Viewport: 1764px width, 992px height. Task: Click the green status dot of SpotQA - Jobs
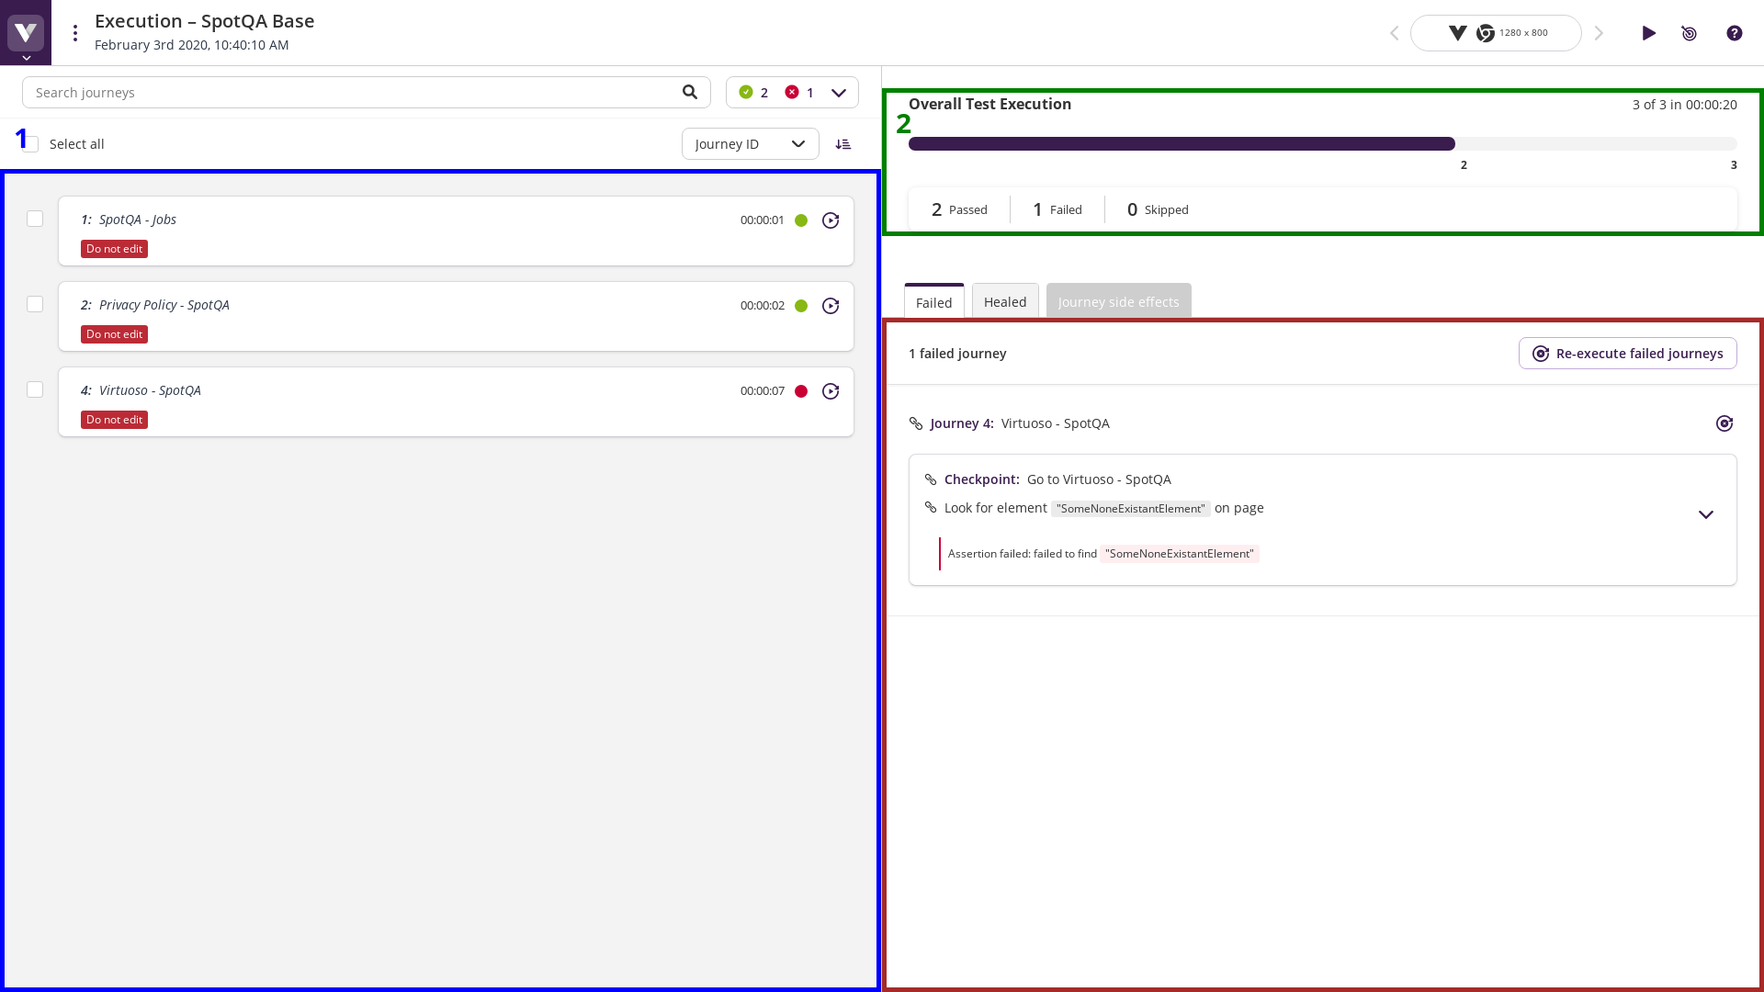[801, 220]
